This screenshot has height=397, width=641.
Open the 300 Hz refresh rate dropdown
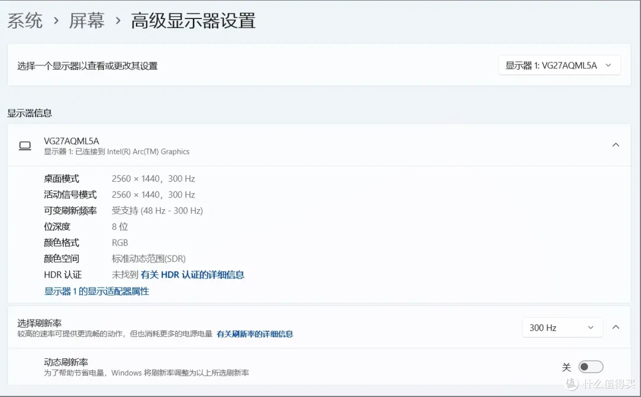(563, 327)
